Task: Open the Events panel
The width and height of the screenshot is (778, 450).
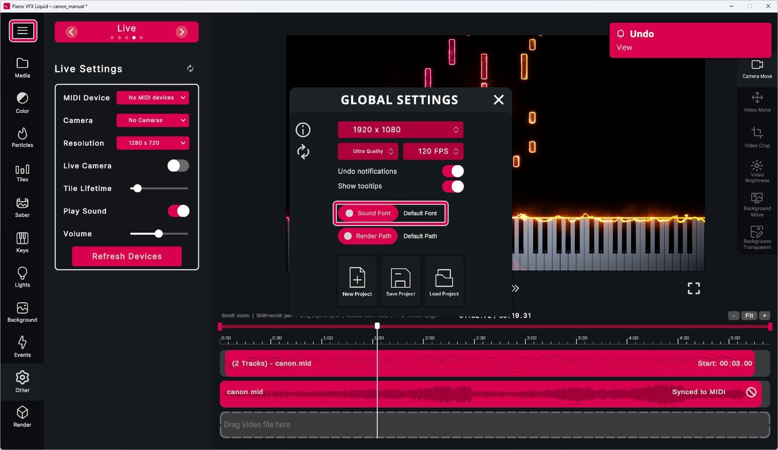Action: pyautogui.click(x=22, y=347)
